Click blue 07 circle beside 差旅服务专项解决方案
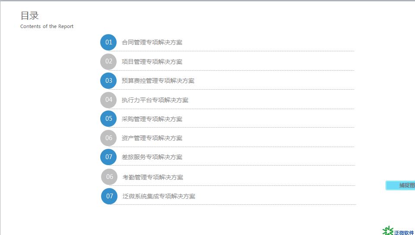415x235 pixels. pos(108,157)
